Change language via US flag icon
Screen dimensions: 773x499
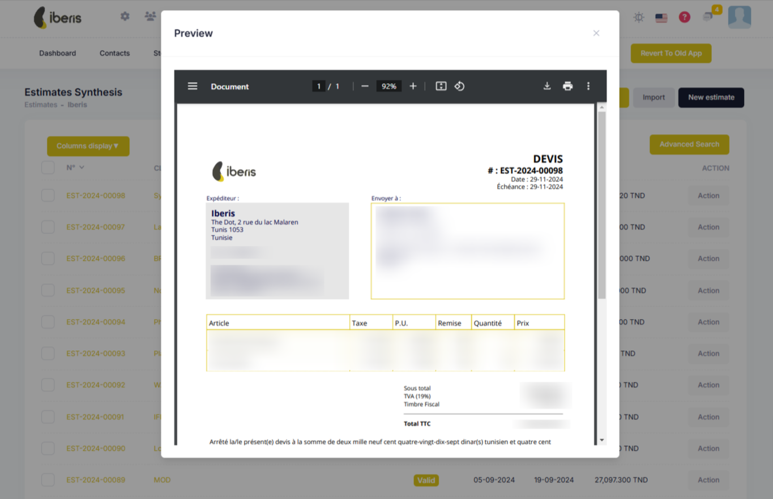tap(661, 18)
